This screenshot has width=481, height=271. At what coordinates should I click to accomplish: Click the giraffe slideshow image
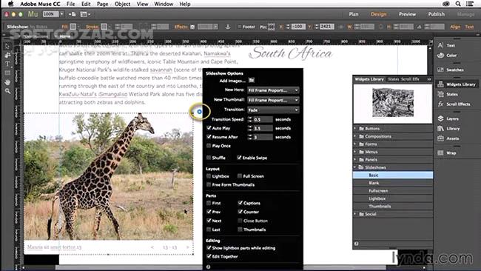(x=109, y=176)
